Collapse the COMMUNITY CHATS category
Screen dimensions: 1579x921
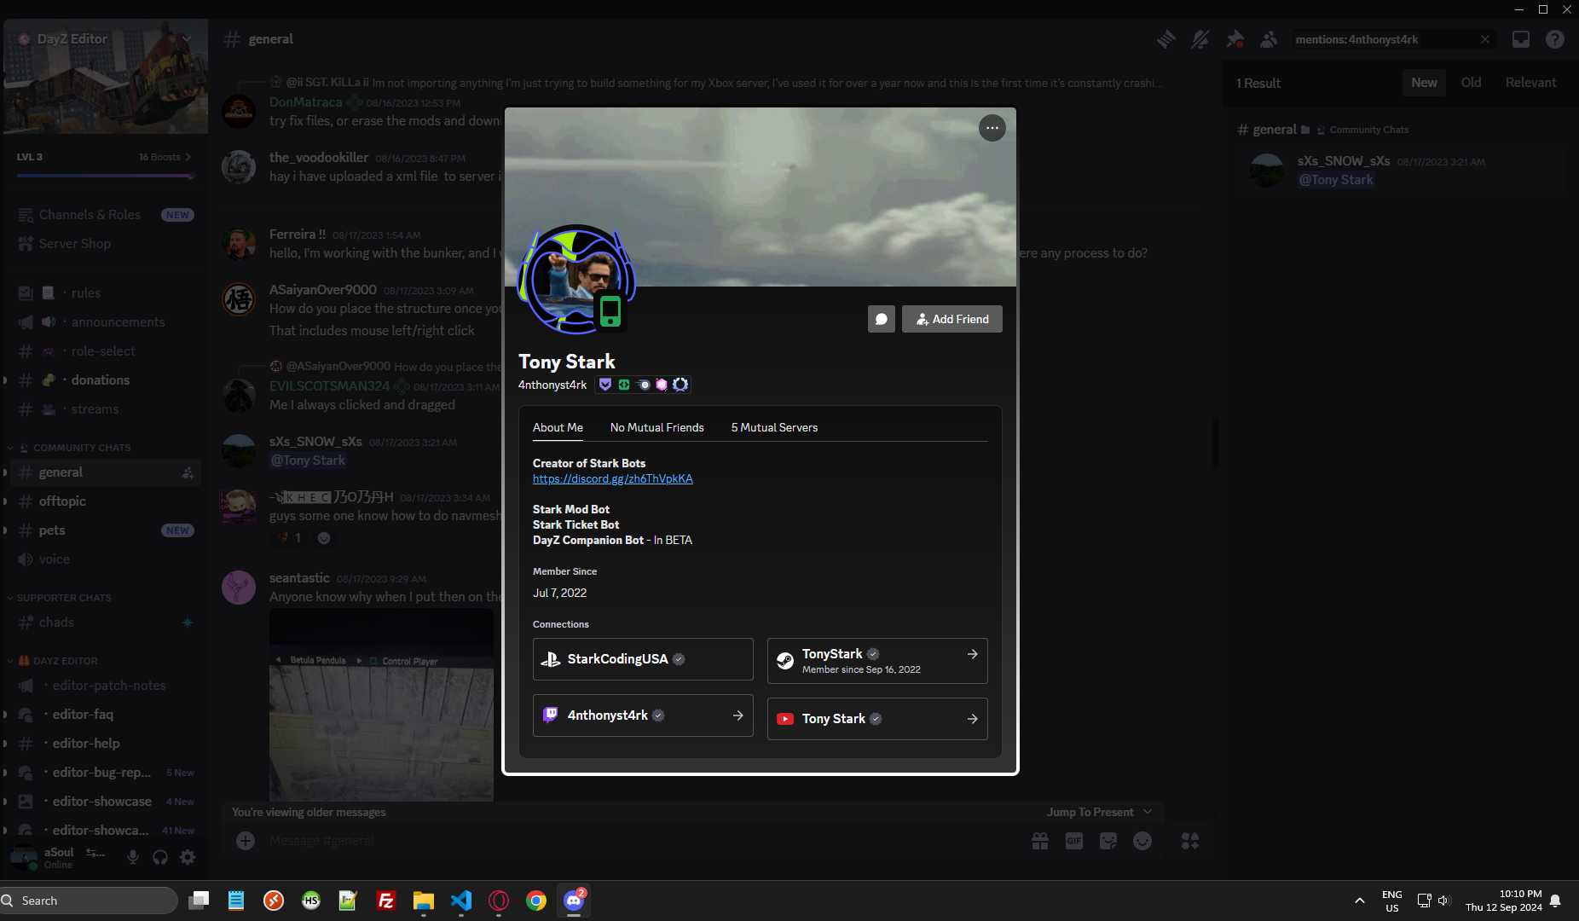tap(75, 448)
